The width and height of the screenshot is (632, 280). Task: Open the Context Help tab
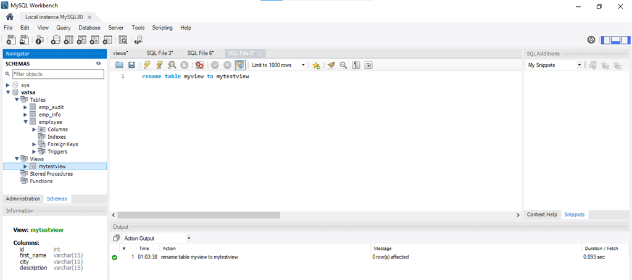542,215
